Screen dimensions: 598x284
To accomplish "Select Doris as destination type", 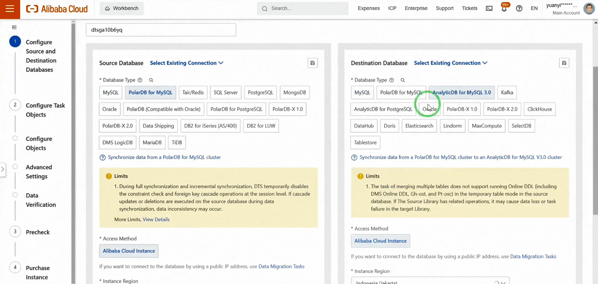I will tap(390, 126).
